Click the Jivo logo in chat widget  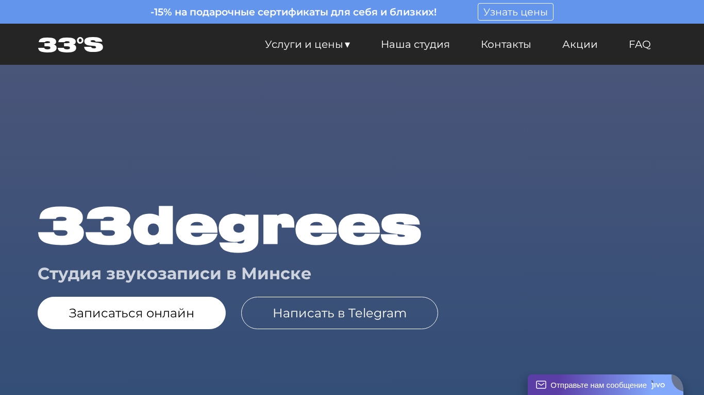point(658,385)
